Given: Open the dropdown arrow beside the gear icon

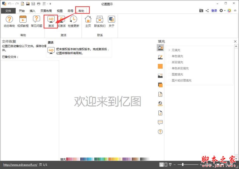Looking at the screenshot, I should click(x=225, y=11).
